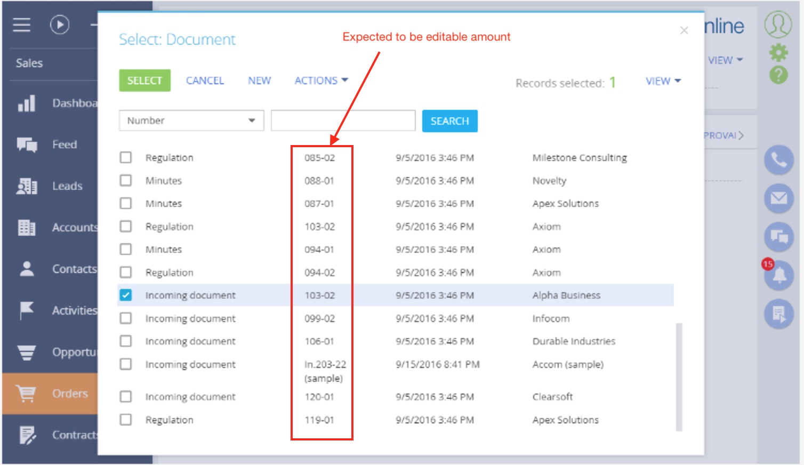Click the PROVAI stage link in background
The image size is (804, 465).
[x=723, y=135]
